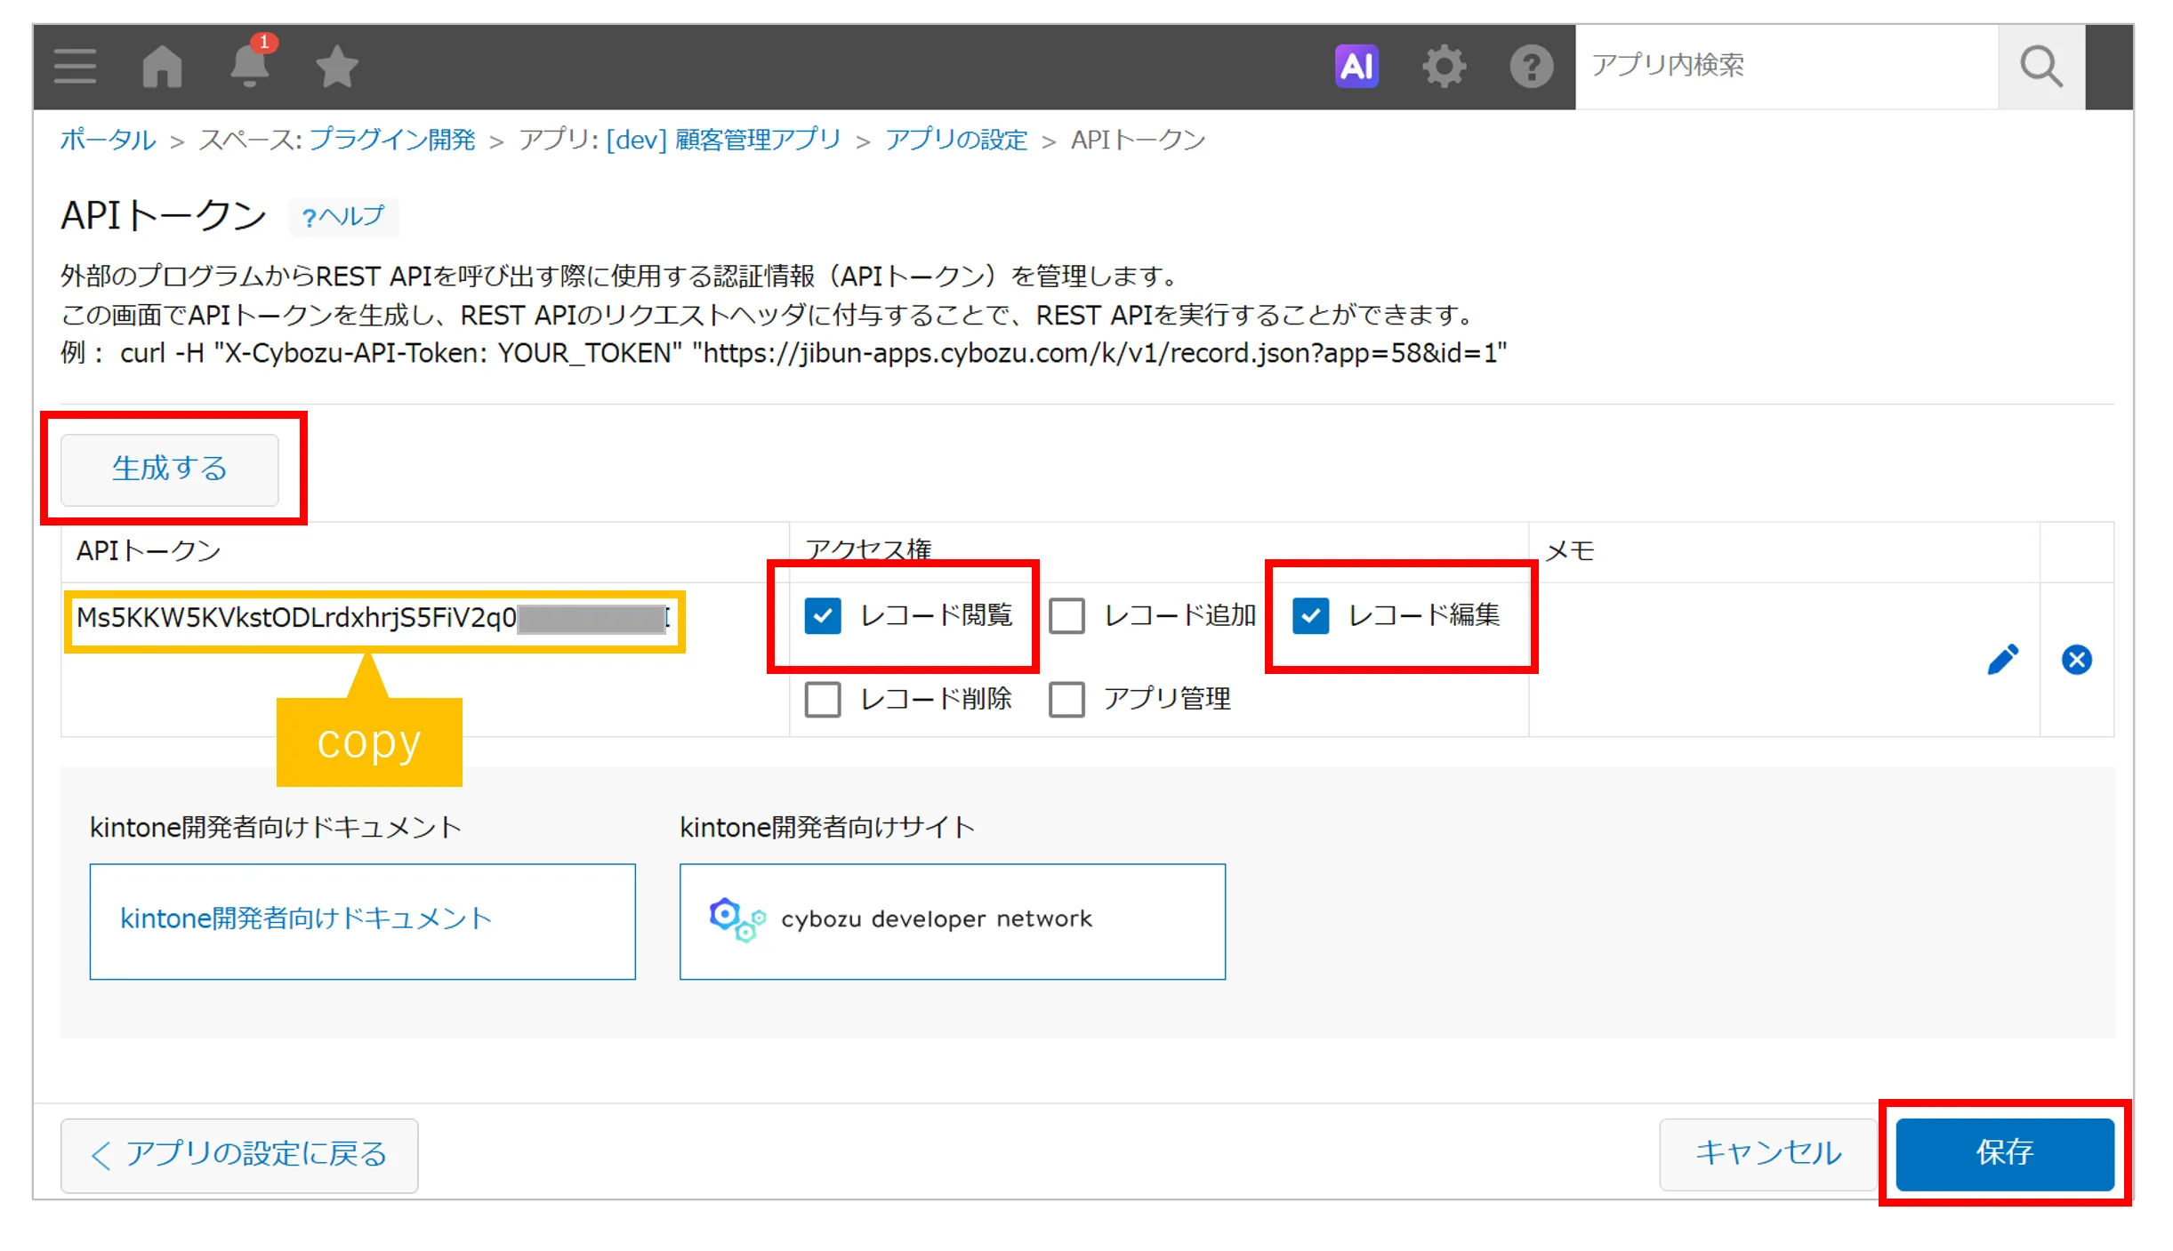Screen dimensions: 2173x1251
Task: Click the APIトークン column header
Action: click(149, 551)
